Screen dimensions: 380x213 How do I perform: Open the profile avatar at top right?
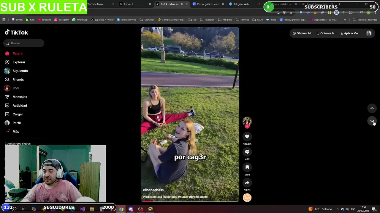[369, 33]
